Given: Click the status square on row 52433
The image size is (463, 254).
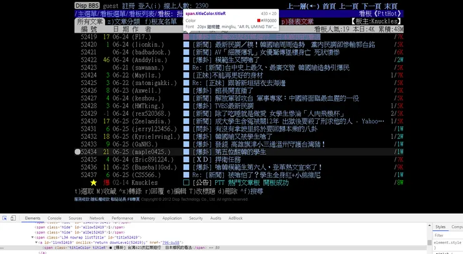Looking at the screenshot, I should 186,145.
